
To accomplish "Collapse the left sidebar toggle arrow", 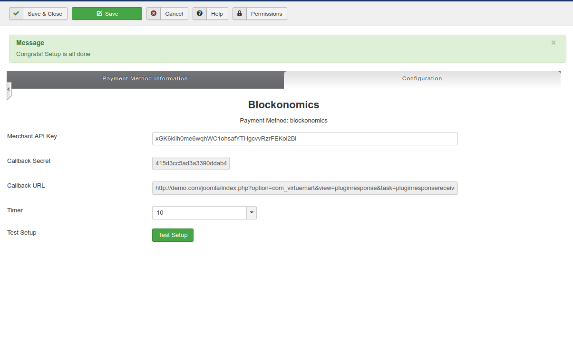I will pos(9,90).
